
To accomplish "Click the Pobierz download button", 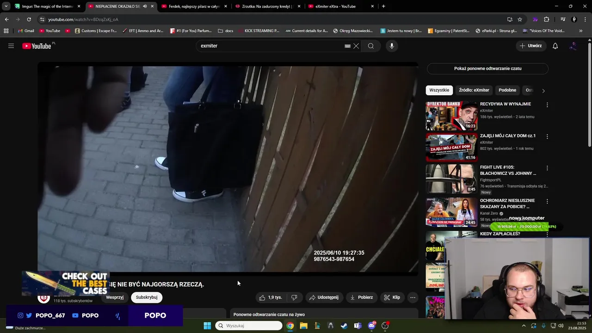I will pyautogui.click(x=361, y=297).
